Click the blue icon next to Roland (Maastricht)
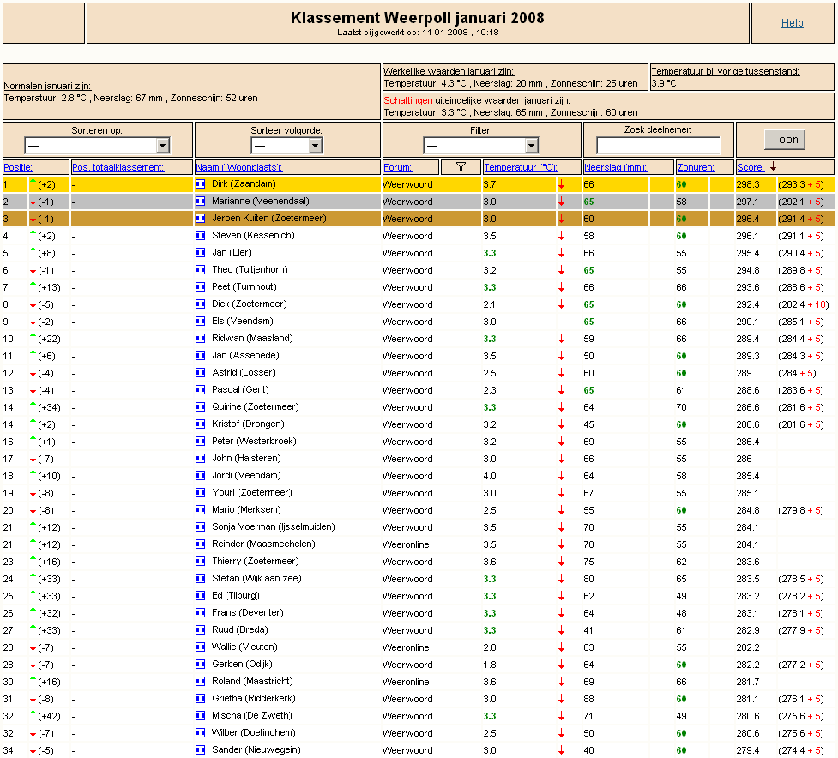Screen dimensions: 838x758 [x=201, y=682]
